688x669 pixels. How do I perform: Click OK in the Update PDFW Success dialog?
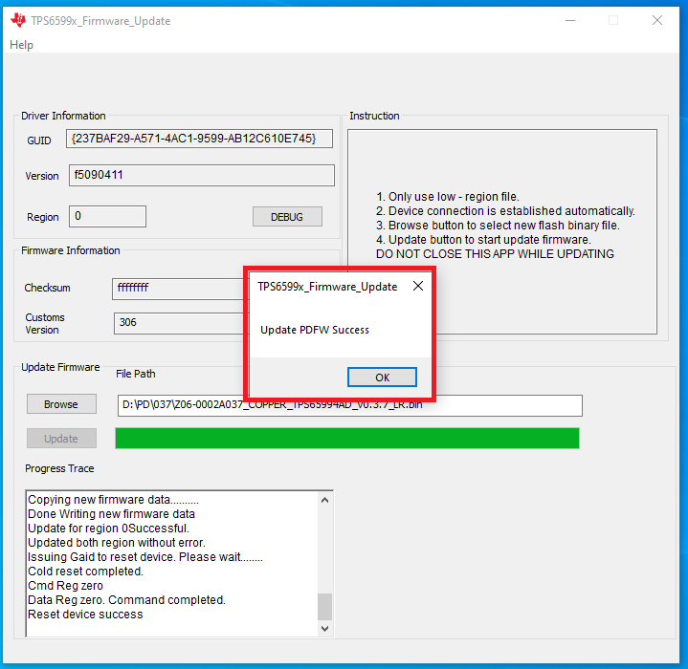tap(382, 377)
